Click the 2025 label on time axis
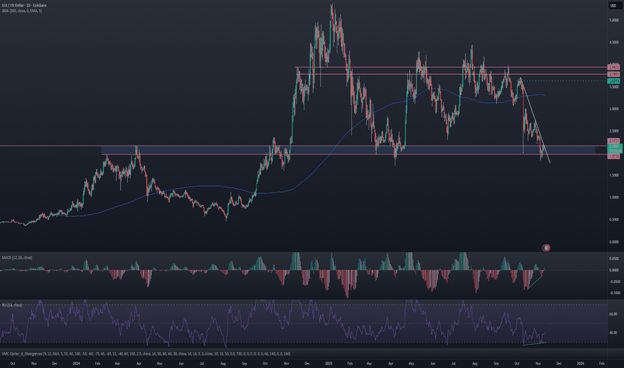 click(x=328, y=363)
